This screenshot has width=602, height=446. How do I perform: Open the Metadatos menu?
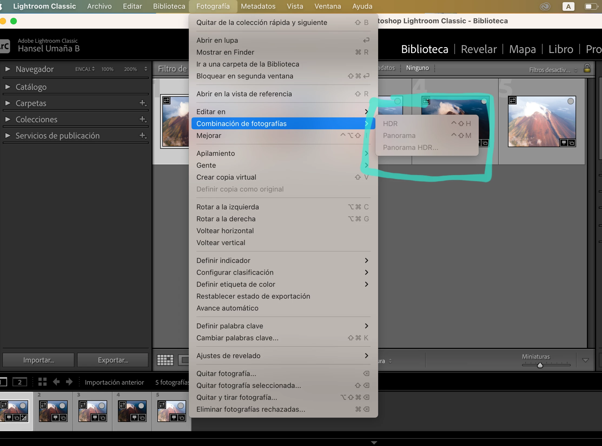click(258, 6)
